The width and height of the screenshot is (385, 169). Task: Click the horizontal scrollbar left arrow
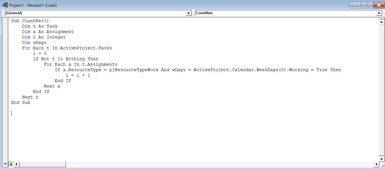point(16,164)
